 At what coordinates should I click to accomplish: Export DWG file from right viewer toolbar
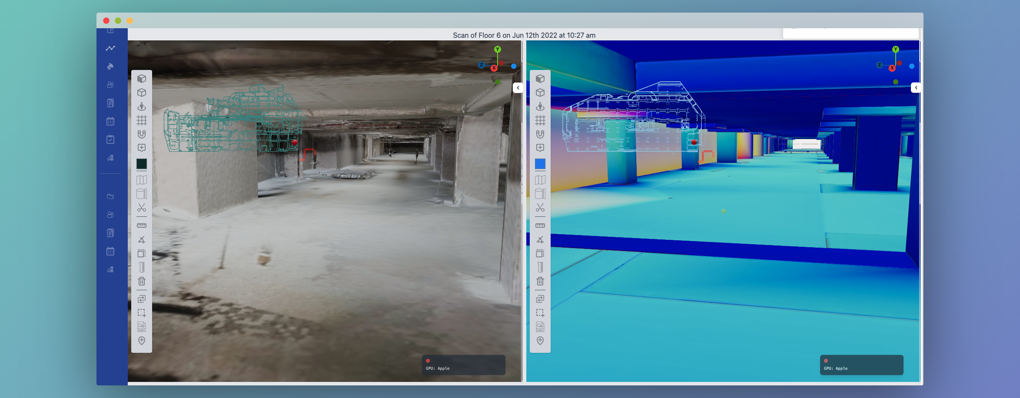540,327
